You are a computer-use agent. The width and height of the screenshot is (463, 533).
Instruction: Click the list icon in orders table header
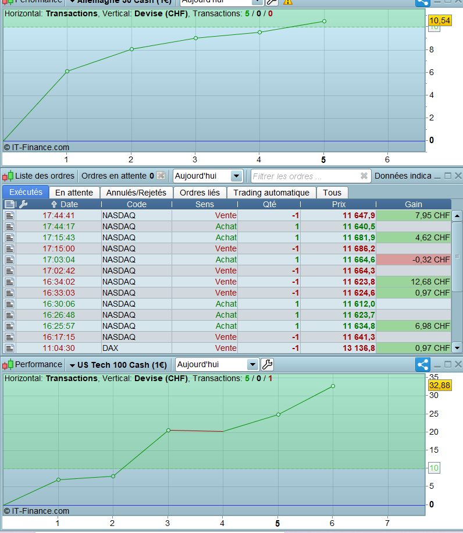pos(9,204)
